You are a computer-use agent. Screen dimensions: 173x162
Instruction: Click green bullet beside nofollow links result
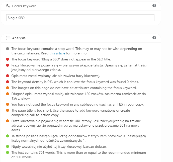[x=8, y=136]
